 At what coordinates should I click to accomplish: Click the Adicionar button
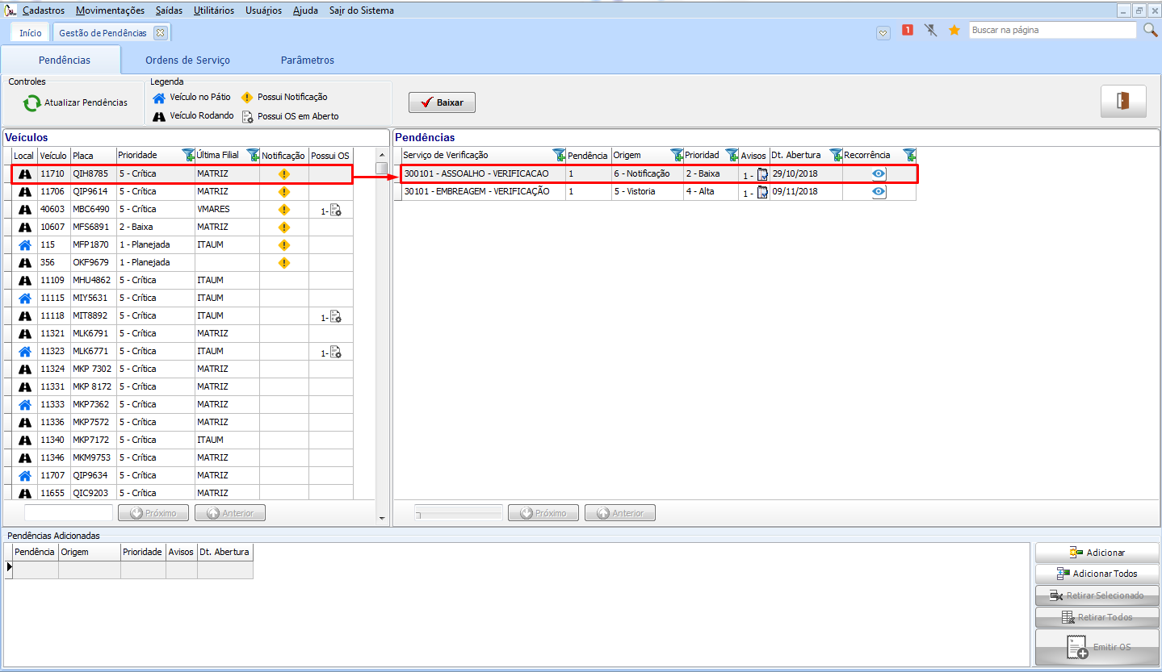point(1097,553)
